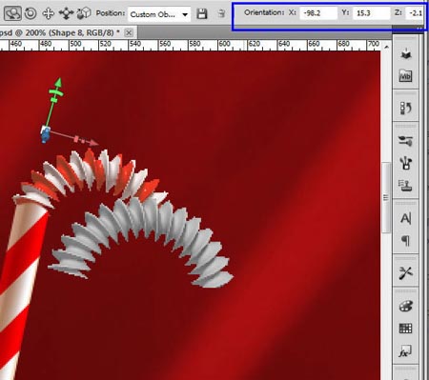The width and height of the screenshot is (429, 380).
Task: Open the Paragraph panel
Action: pyautogui.click(x=405, y=241)
